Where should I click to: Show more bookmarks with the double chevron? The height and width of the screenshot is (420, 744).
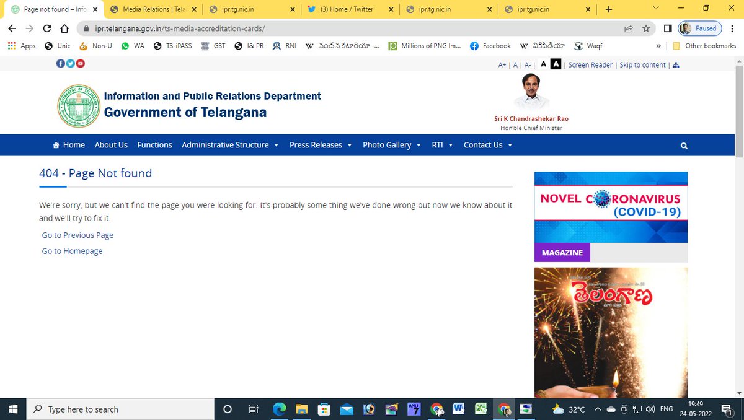coord(658,46)
